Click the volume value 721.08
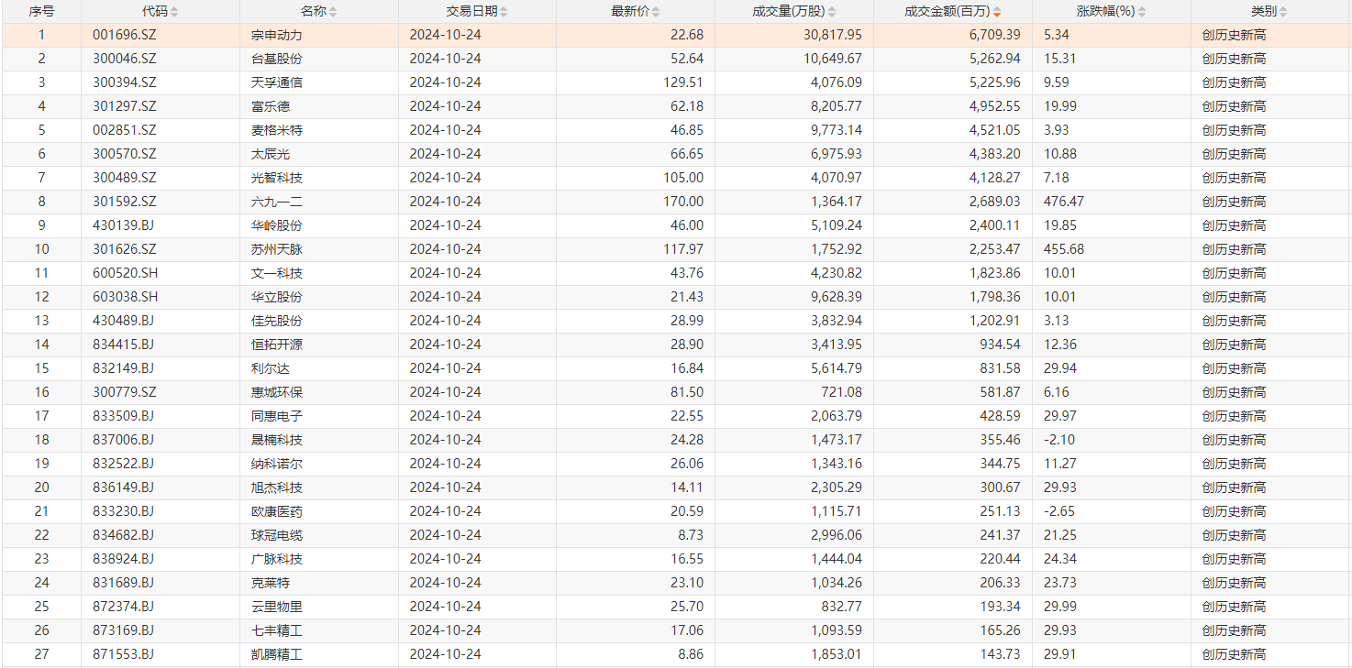The width and height of the screenshot is (1352, 668). [x=841, y=392]
